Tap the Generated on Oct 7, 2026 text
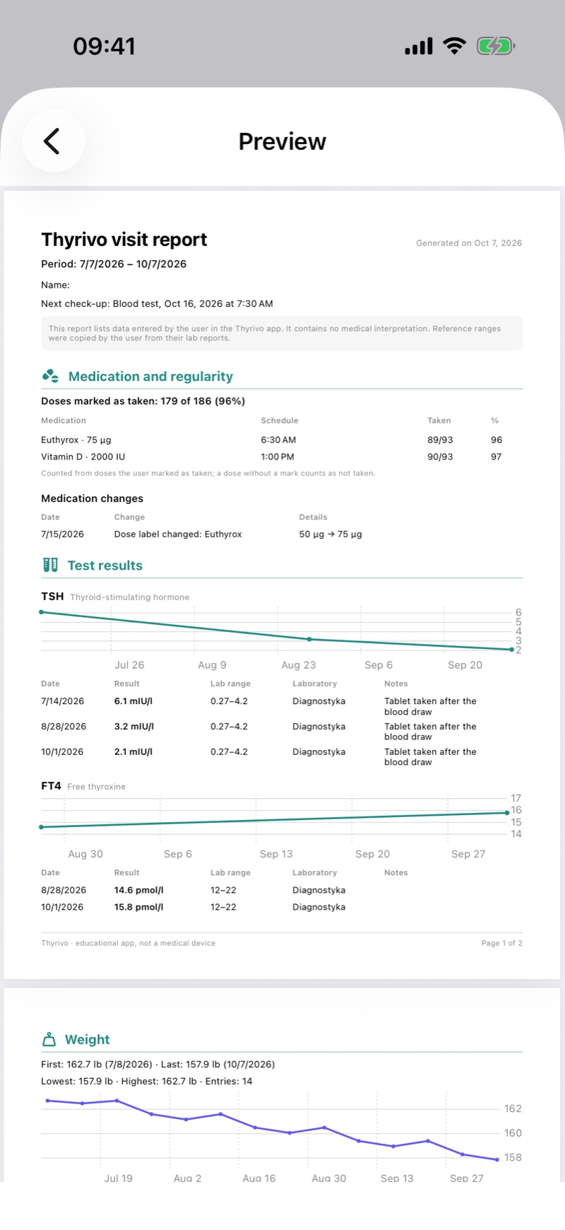565x1230 pixels. pyautogui.click(x=469, y=243)
